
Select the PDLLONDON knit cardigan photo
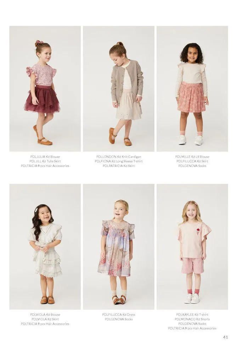click(x=119, y=89)
